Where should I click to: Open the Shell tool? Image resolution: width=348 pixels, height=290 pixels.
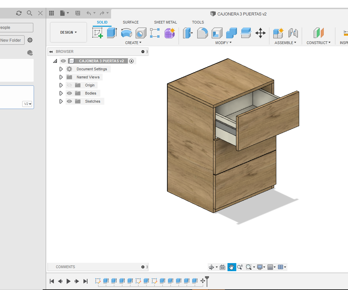tap(216, 33)
